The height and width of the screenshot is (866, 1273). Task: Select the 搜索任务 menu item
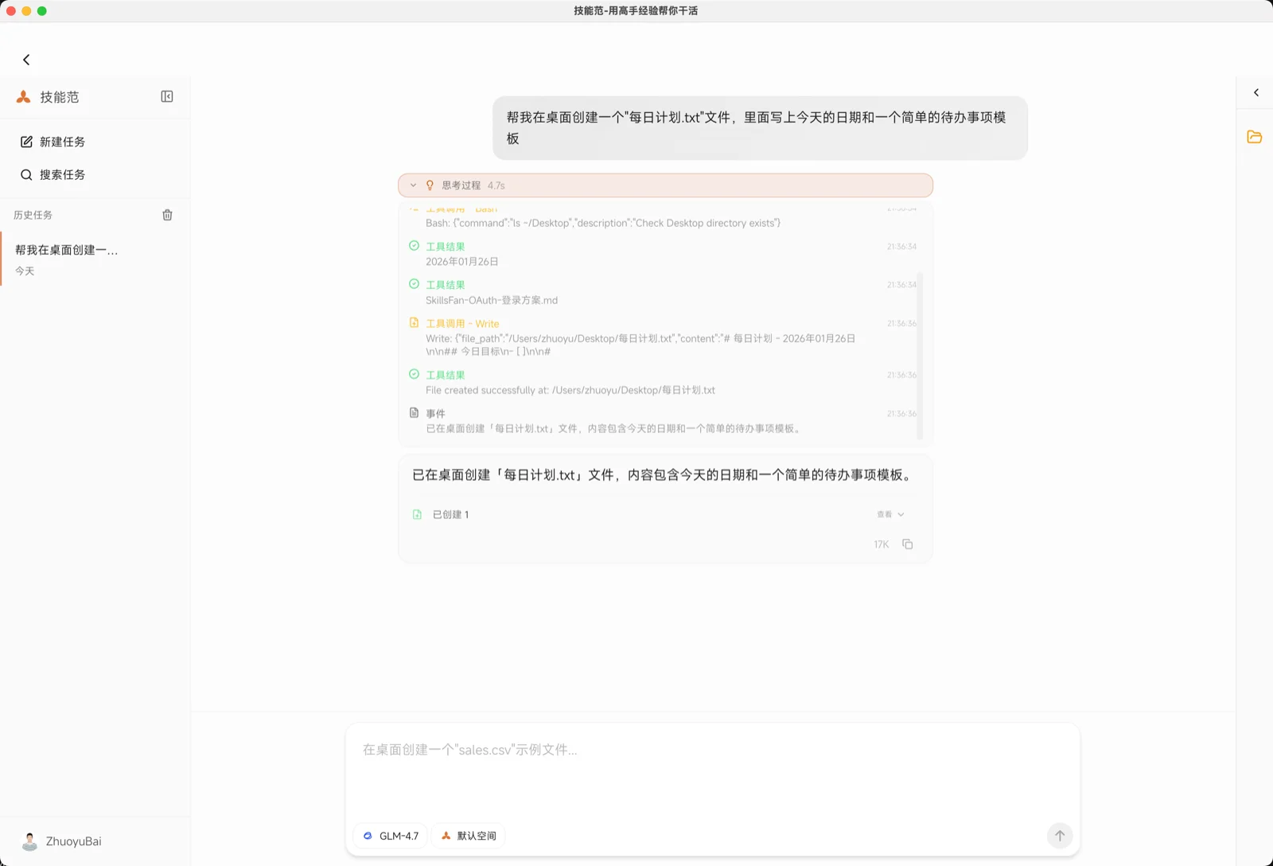coord(60,174)
